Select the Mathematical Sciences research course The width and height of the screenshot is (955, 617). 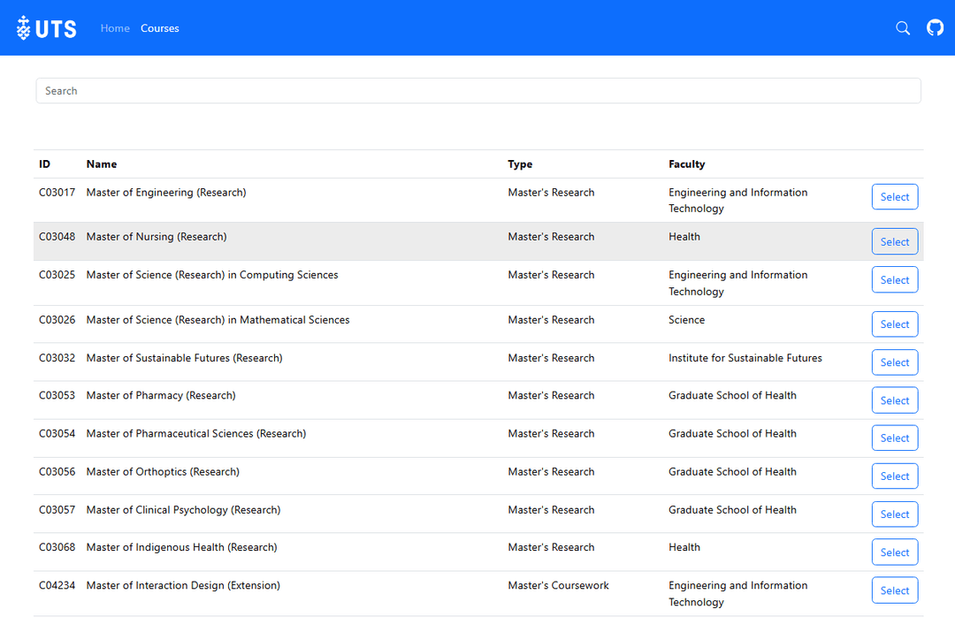click(894, 324)
